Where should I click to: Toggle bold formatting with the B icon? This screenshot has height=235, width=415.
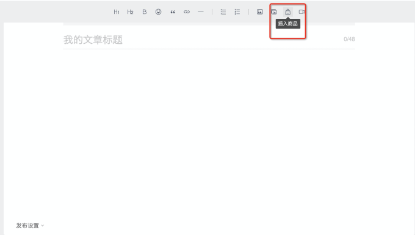(145, 12)
